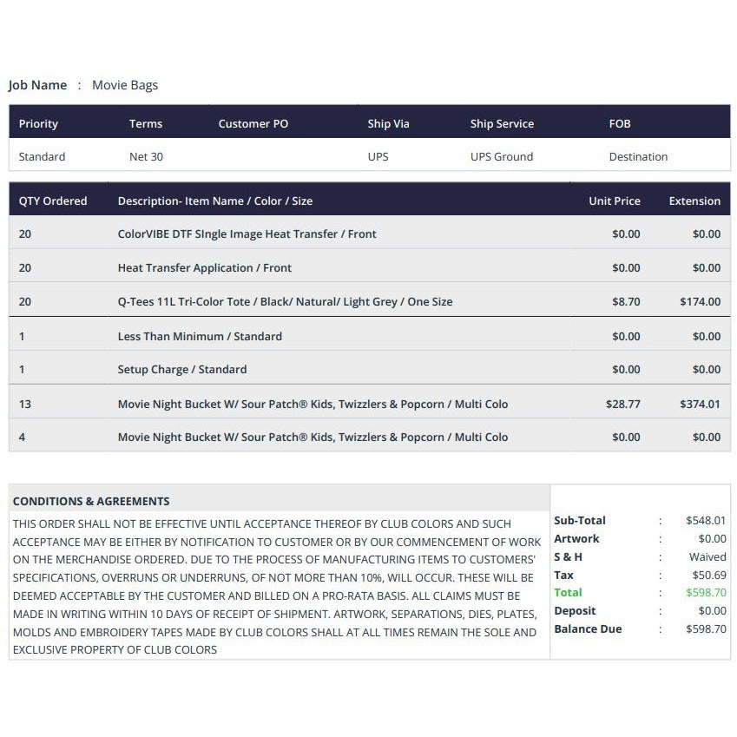The height and width of the screenshot is (737, 737).
Task: Select the Customer PO column header
Action: coord(253,123)
